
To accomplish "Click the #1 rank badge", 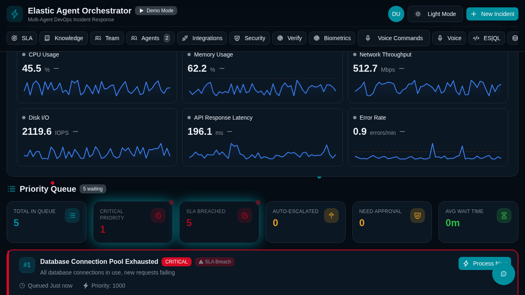I will coord(27,265).
